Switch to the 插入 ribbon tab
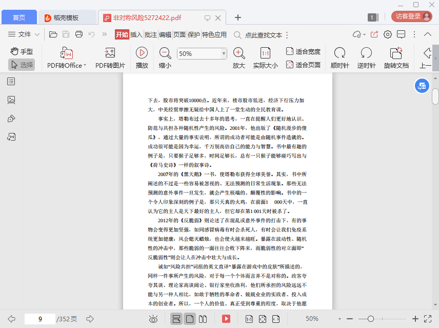Image resolution: width=439 pixels, height=328 pixels. (x=136, y=34)
